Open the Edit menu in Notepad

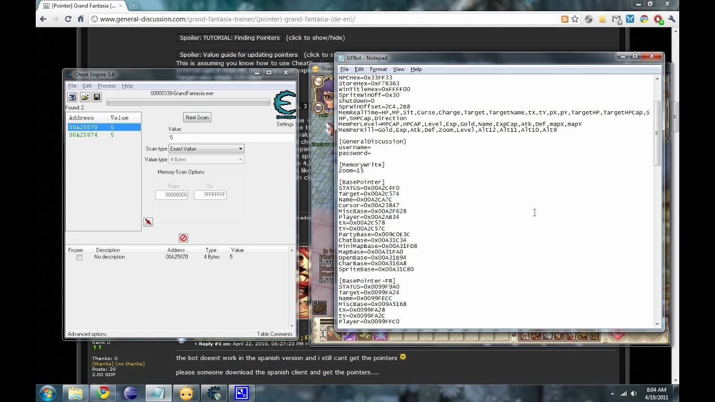[x=359, y=69]
